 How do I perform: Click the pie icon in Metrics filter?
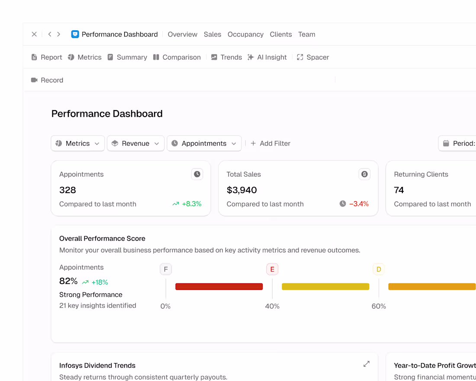point(59,143)
